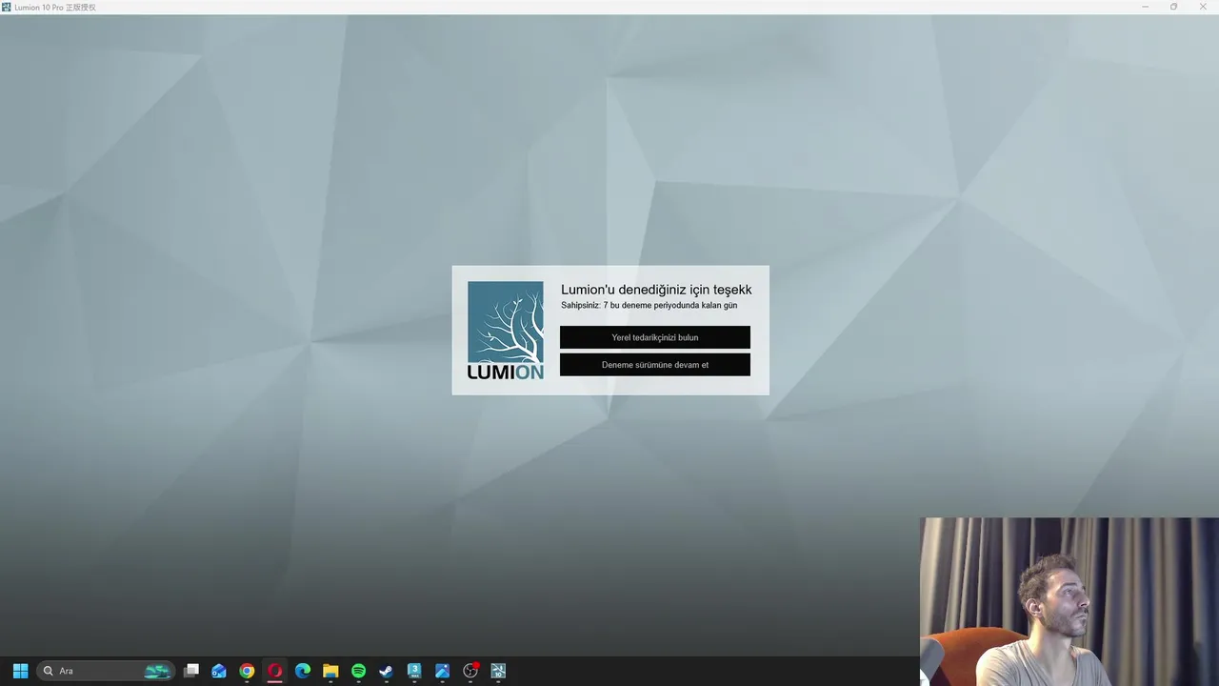Minimize the Lumion 10 Pro window
This screenshot has width=1219, height=686.
1145,7
